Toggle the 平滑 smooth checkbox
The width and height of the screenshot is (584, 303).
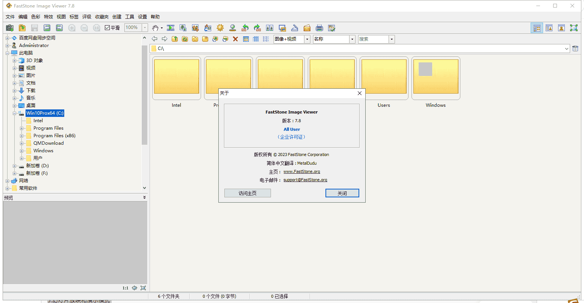107,28
